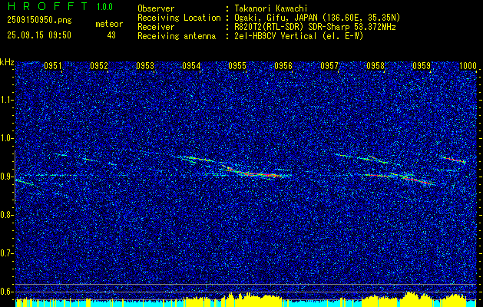This screenshot has height=307, width=483.
Task: Click the 1.0 frequency axis label
Action: pyautogui.click(x=7, y=139)
